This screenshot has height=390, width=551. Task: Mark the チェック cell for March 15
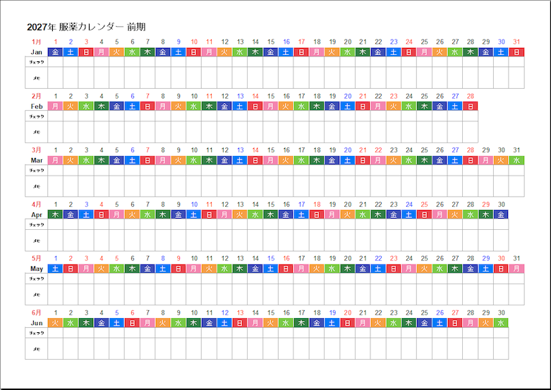click(271, 170)
